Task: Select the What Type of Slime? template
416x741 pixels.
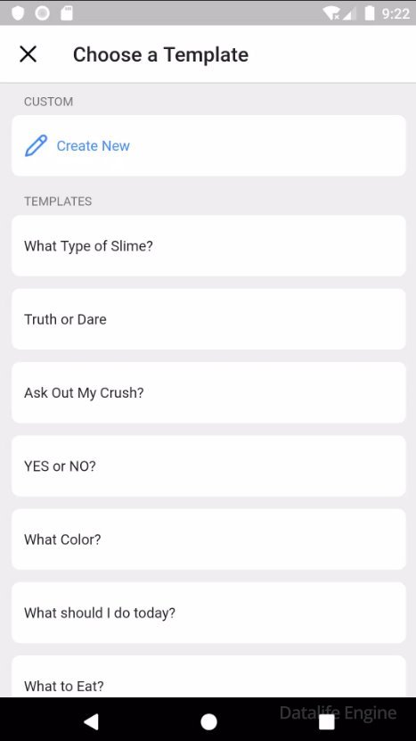Action: click(208, 246)
